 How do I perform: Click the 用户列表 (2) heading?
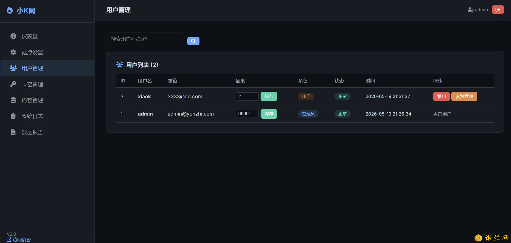142,65
